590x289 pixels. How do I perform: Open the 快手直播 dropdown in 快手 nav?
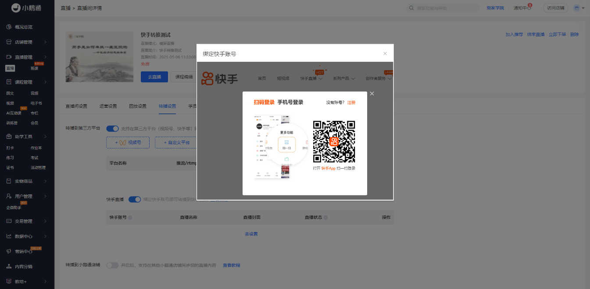pos(311,78)
